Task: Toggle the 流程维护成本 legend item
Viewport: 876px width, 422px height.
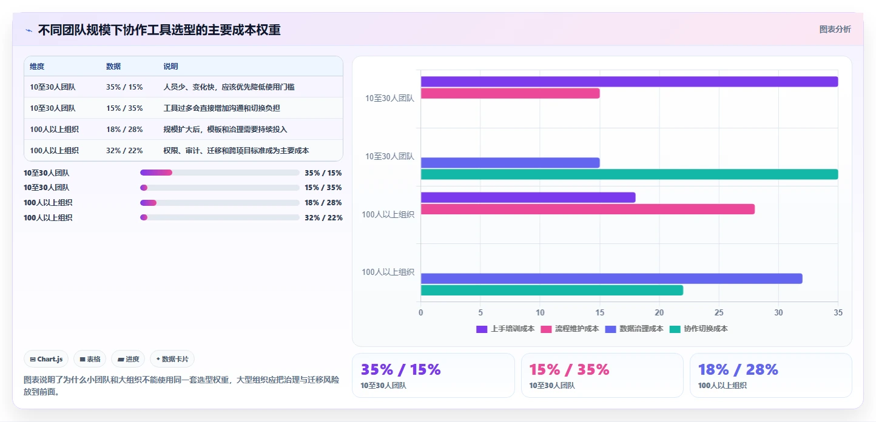Action: coord(570,329)
